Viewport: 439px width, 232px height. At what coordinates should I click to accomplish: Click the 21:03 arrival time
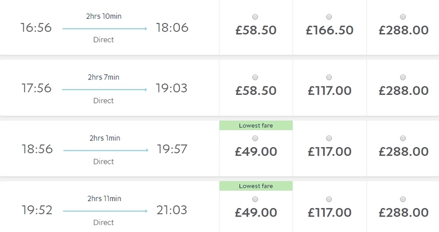172,210
